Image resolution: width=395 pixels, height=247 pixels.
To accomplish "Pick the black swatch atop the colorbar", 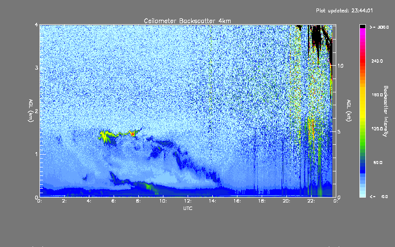I will [x=362, y=26].
